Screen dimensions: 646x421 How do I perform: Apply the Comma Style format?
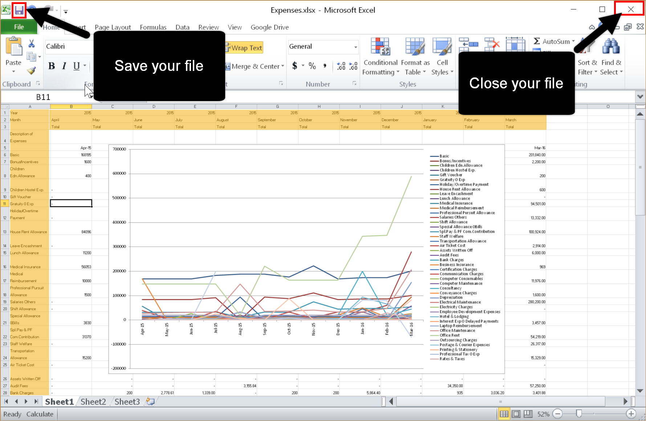coord(325,66)
